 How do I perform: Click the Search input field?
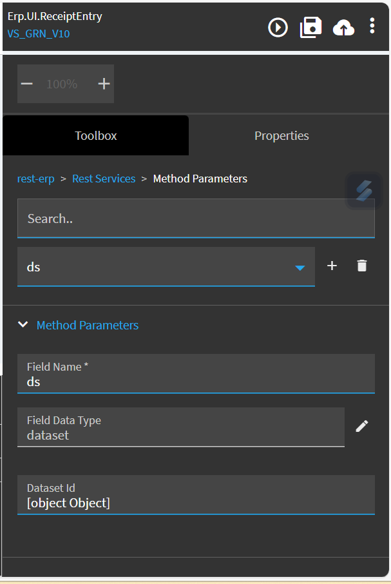pyautogui.click(x=196, y=219)
